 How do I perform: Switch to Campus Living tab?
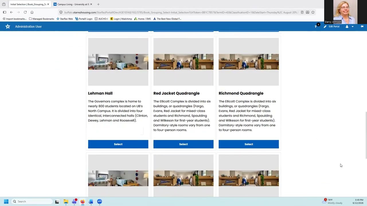(x=73, y=4)
